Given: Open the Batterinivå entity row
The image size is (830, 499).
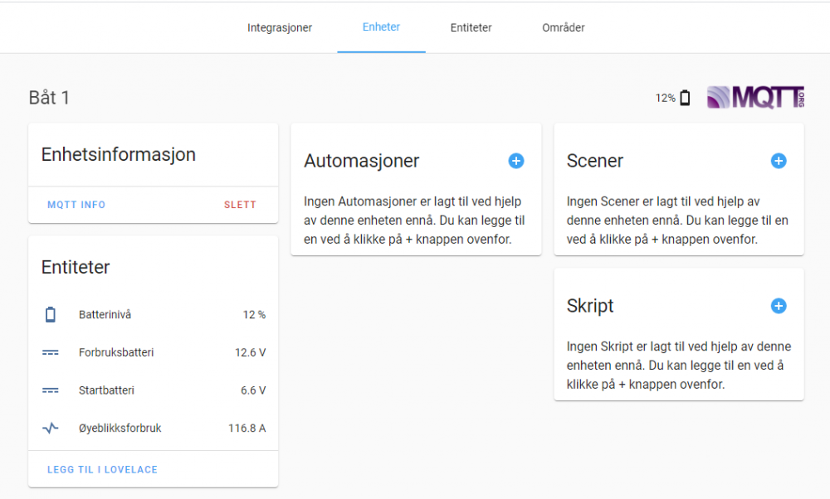Looking at the screenshot, I should (x=154, y=315).
